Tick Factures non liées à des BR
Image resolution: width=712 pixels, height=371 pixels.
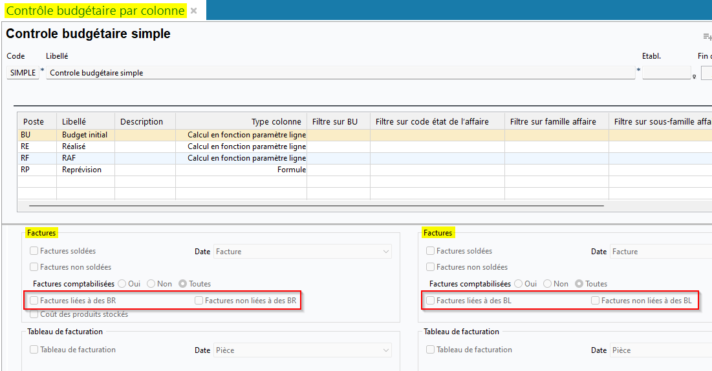(x=199, y=301)
